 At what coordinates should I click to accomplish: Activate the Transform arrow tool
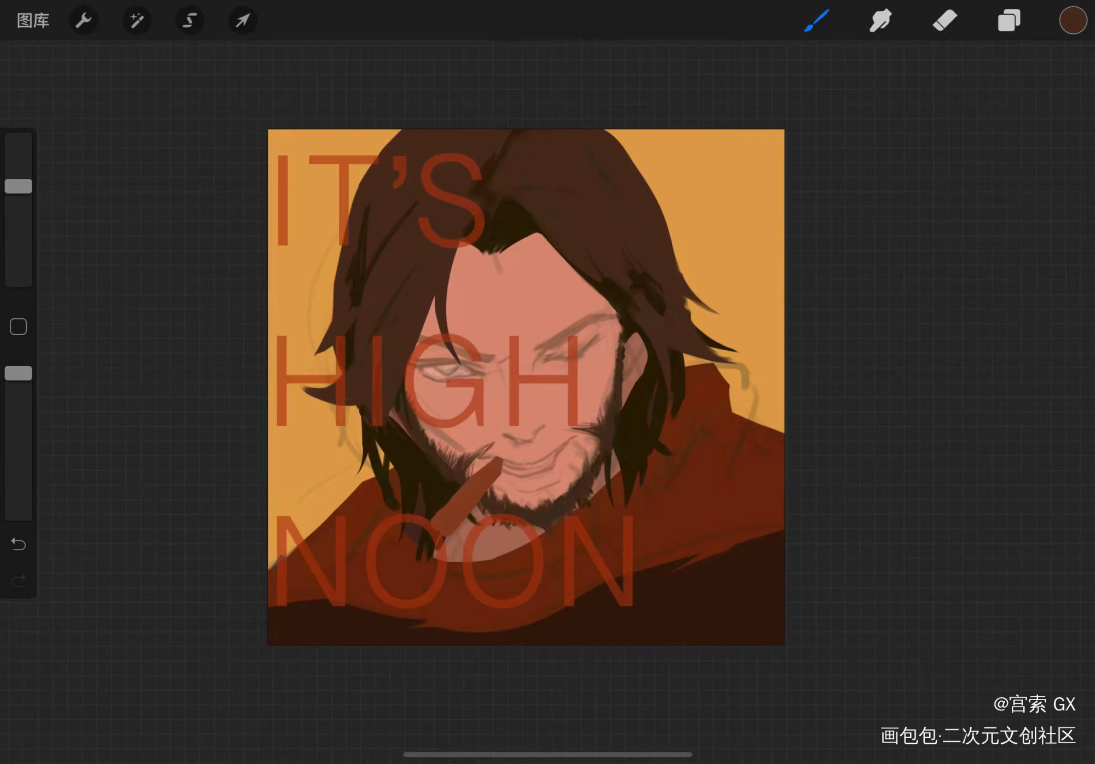point(243,21)
